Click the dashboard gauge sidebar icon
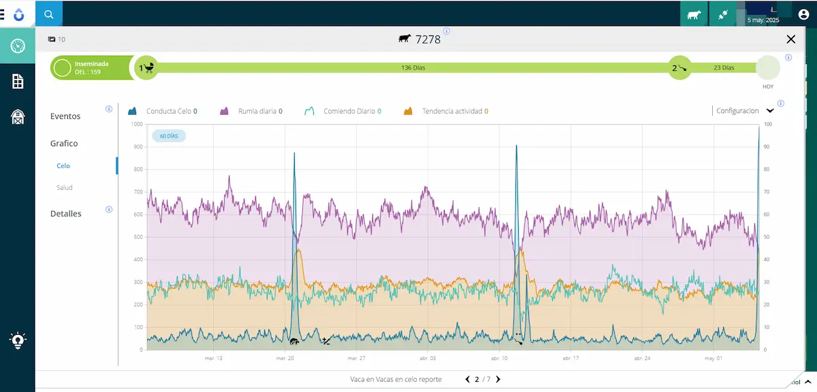 [x=18, y=46]
